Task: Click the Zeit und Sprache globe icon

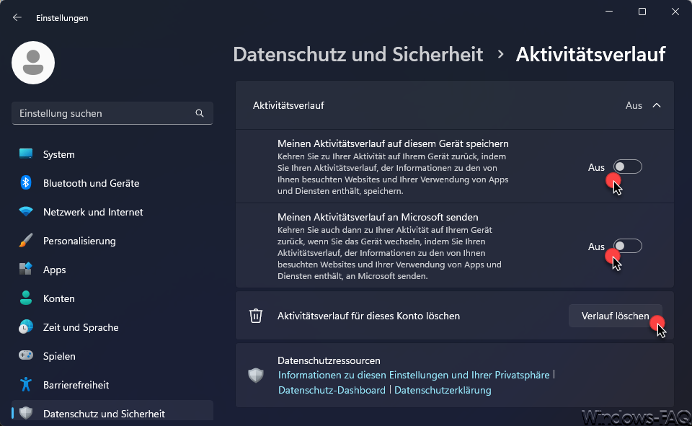Action: coord(26,327)
